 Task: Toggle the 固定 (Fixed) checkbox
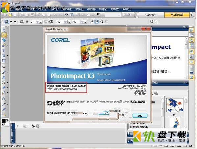[x=46, y=21]
